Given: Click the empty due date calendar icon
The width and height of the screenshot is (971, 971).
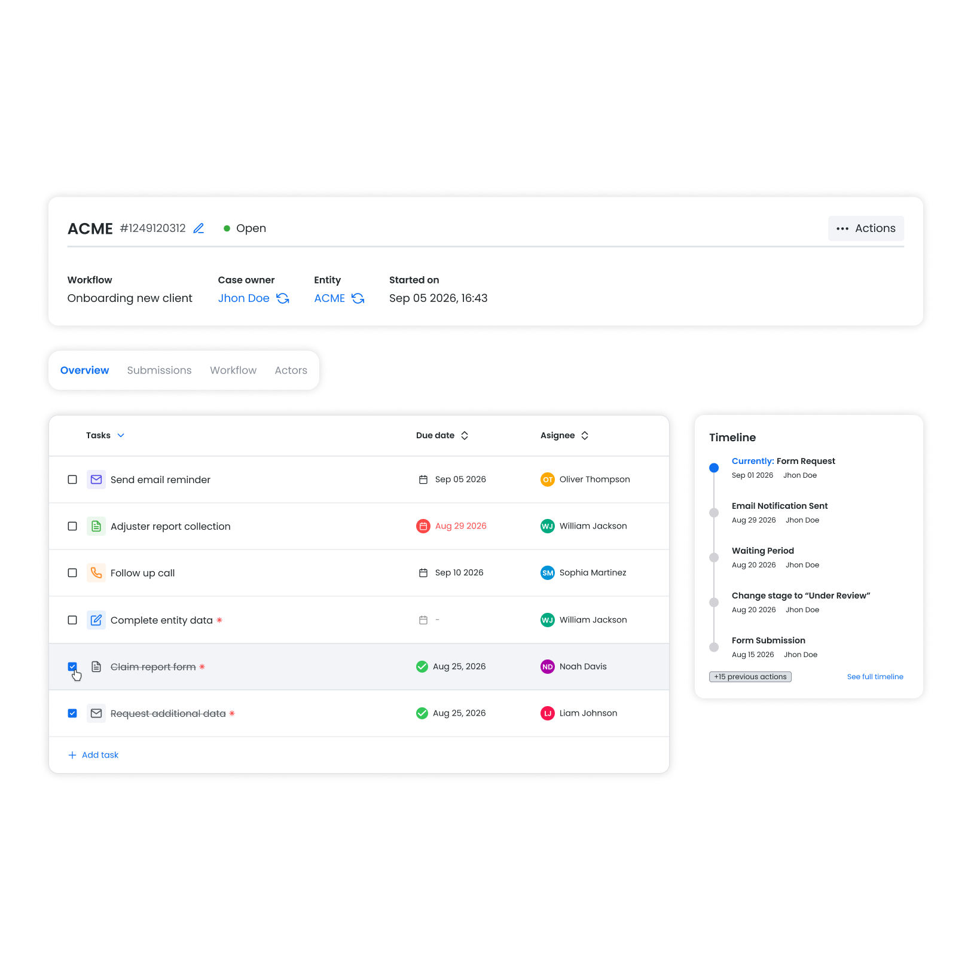Looking at the screenshot, I should (423, 620).
